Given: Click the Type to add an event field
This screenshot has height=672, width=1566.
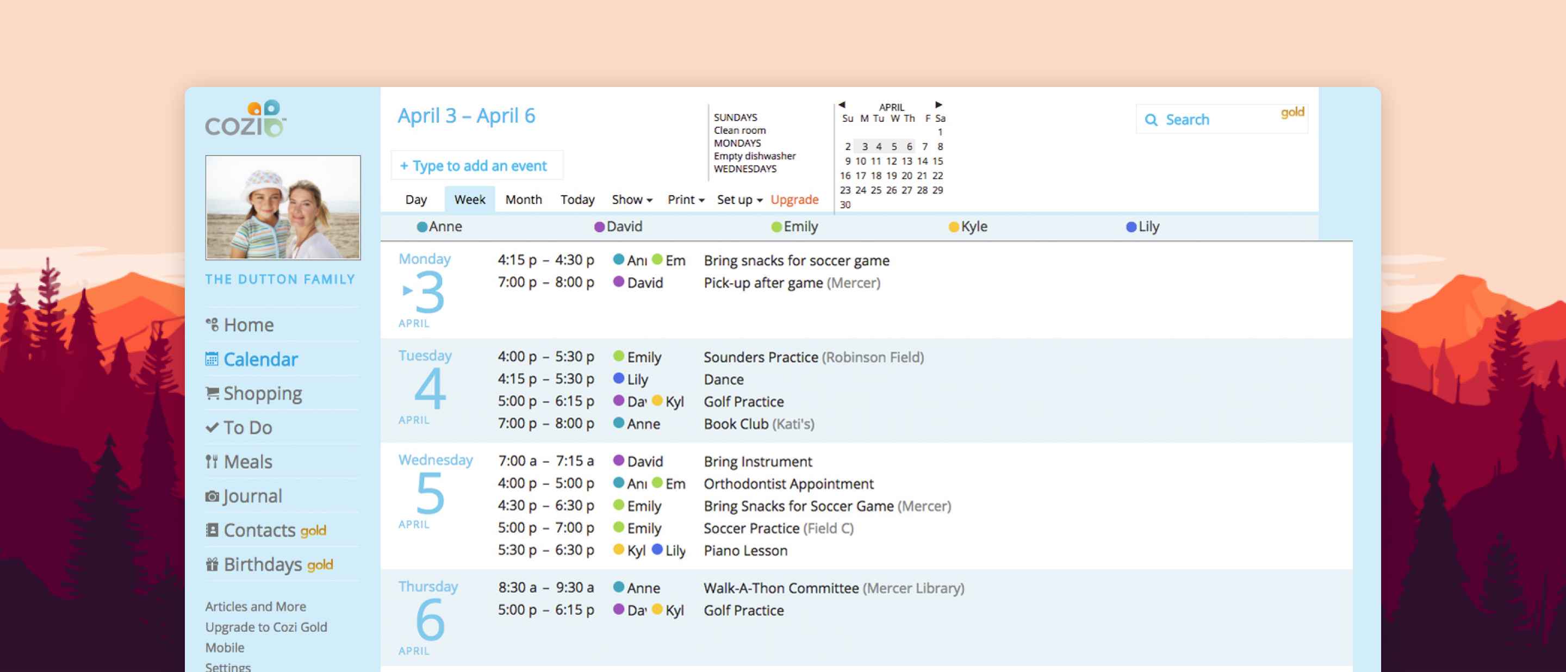Looking at the screenshot, I should coord(477,165).
